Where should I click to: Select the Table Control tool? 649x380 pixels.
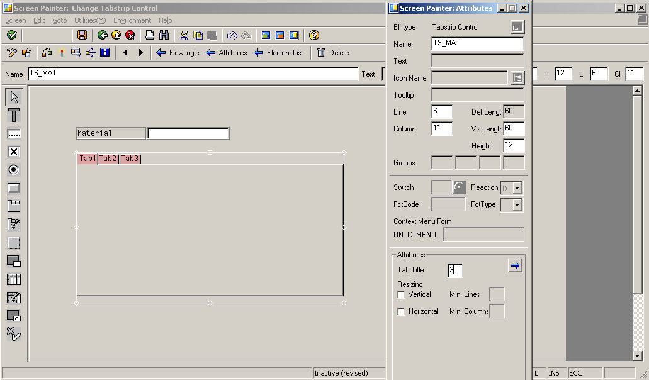[x=13, y=279]
